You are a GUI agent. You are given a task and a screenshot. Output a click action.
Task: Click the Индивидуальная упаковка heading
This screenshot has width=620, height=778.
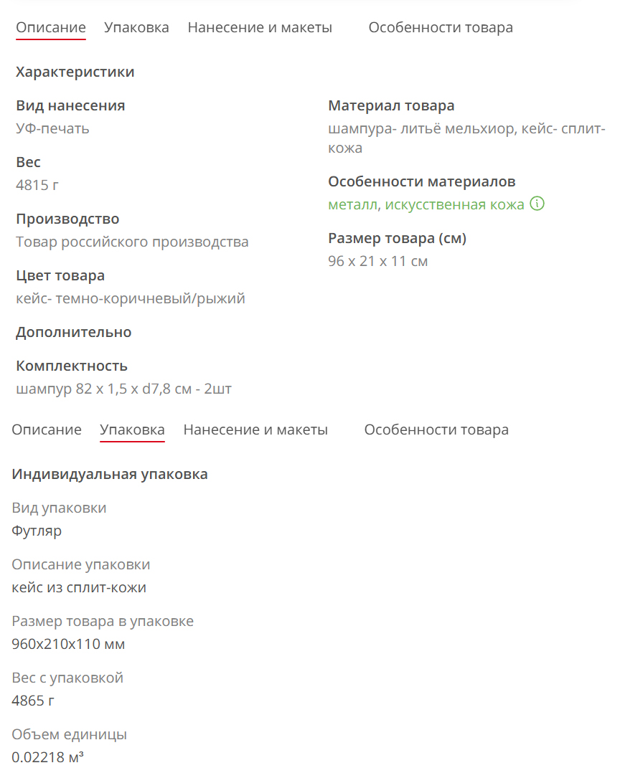tap(110, 474)
